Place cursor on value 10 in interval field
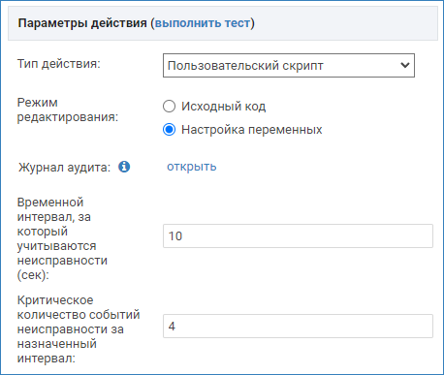The width and height of the screenshot is (444, 375). (x=175, y=236)
